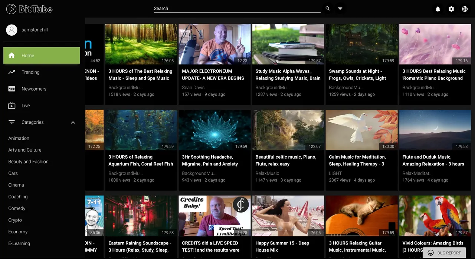Click title "3 HOURS of The Best Relaxing Music"

click(140, 75)
